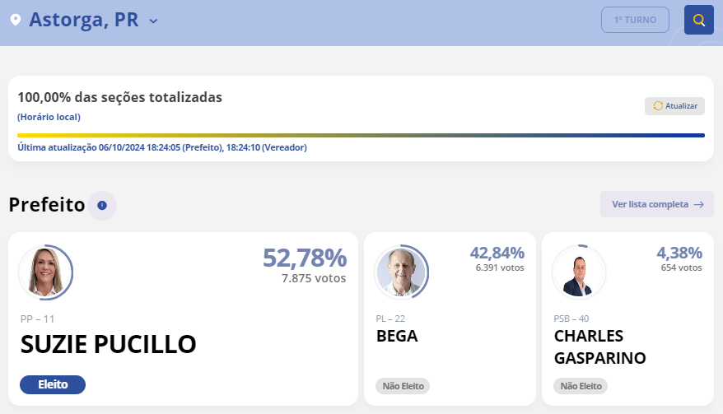Click the arrow in Ver lista completa
Image resolution: width=723 pixels, height=414 pixels.
tap(698, 204)
